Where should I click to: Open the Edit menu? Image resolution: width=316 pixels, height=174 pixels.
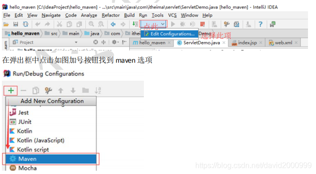[18, 15]
